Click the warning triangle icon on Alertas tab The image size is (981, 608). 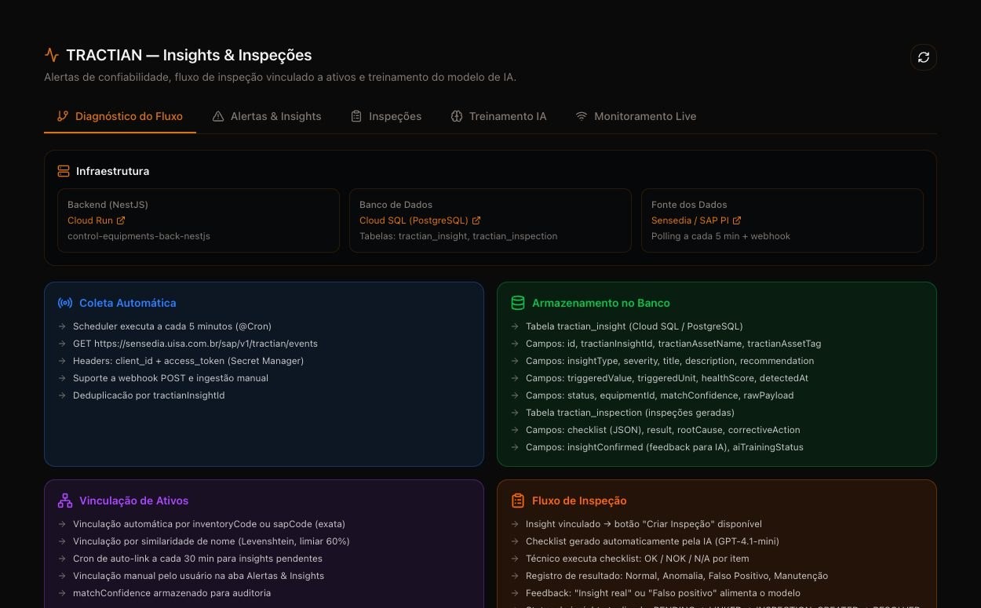[218, 116]
